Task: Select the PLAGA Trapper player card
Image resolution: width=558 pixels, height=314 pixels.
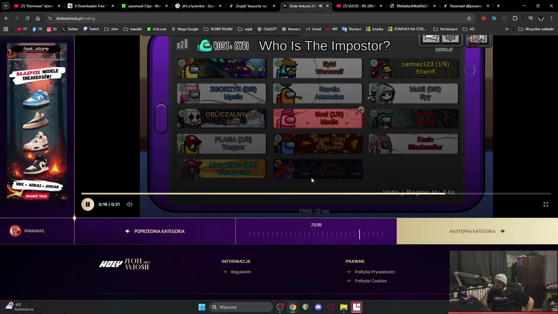Action: pos(221,144)
